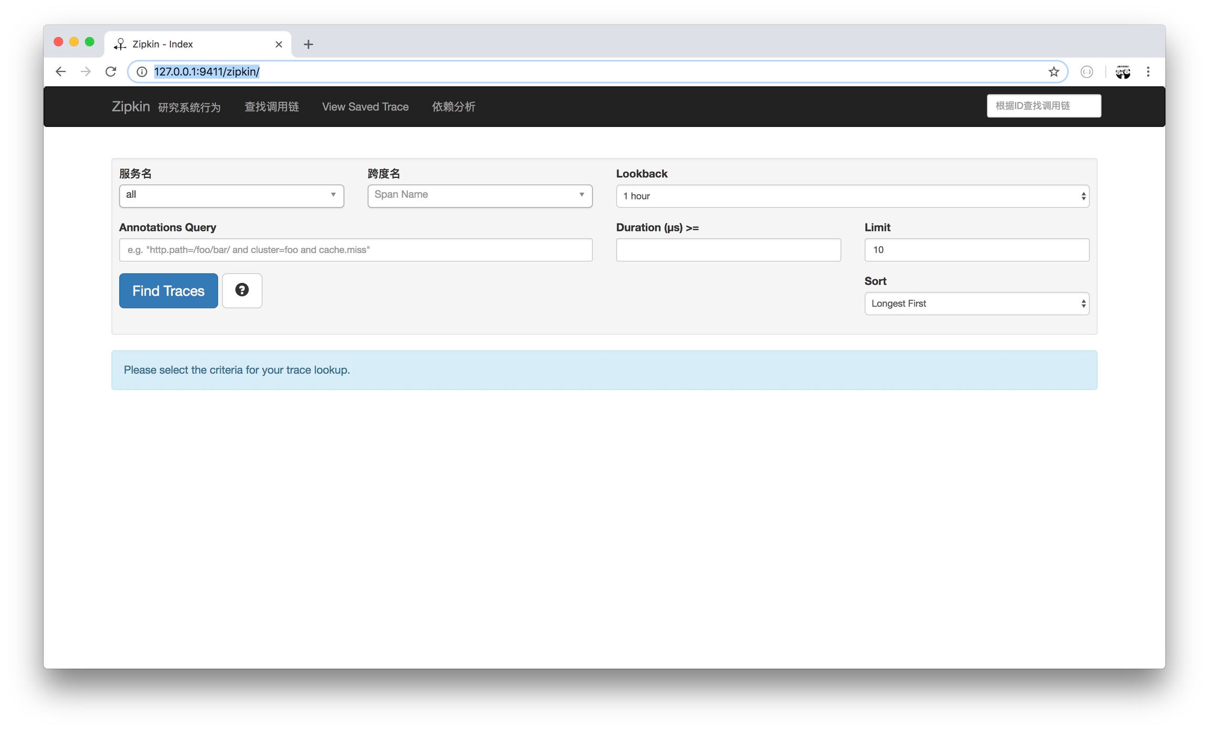1209x731 pixels.
Task: Go to 依赖分析 dependency analysis
Action: (453, 107)
